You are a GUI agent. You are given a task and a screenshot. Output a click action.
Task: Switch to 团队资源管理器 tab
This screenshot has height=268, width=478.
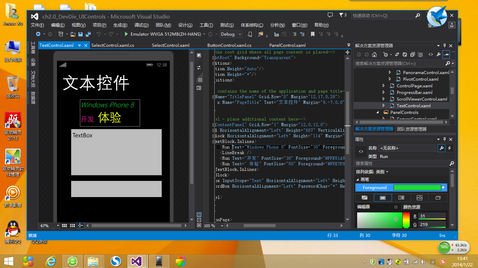tap(411, 129)
